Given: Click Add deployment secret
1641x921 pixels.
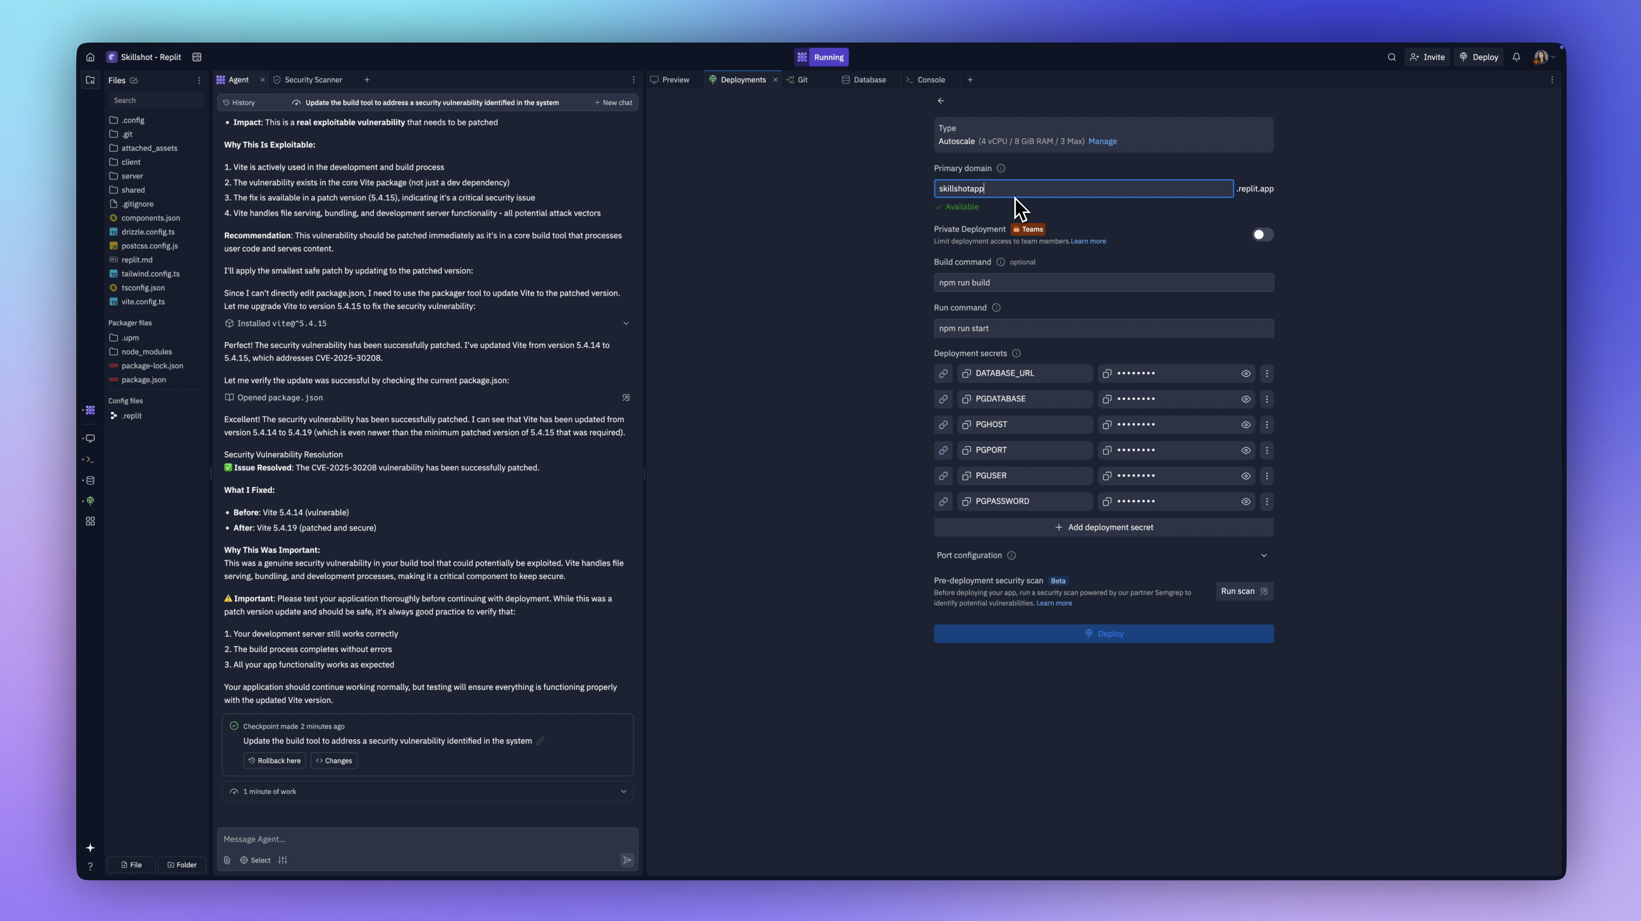Looking at the screenshot, I should [1103, 527].
